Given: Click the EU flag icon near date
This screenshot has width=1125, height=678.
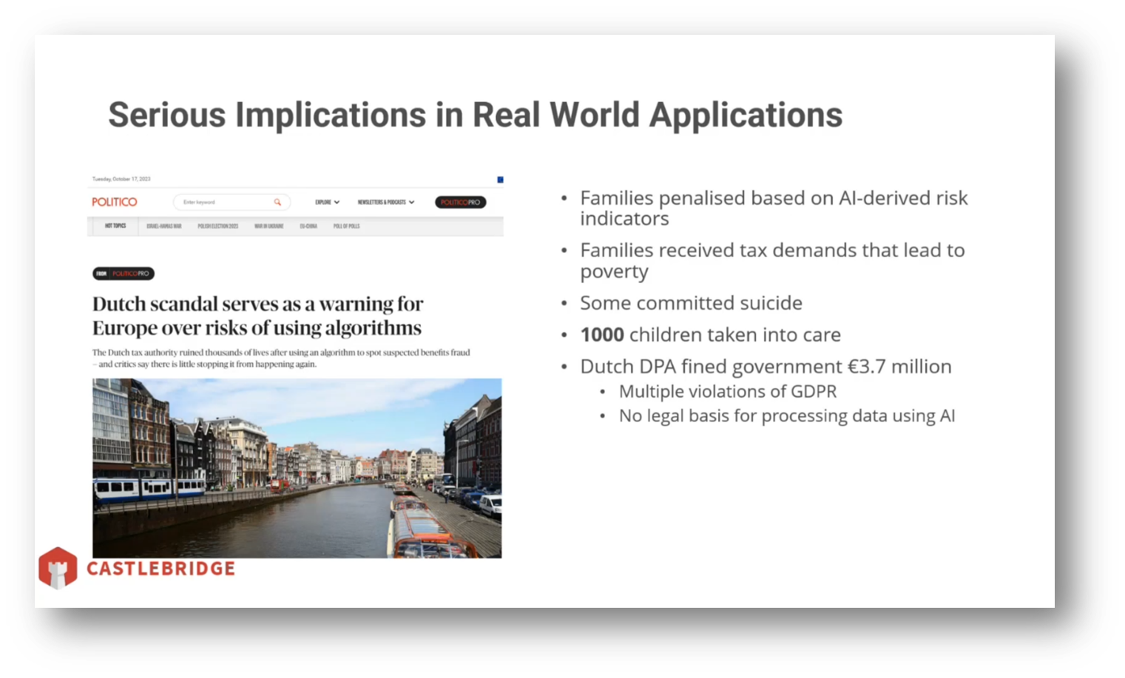Looking at the screenshot, I should tap(500, 180).
